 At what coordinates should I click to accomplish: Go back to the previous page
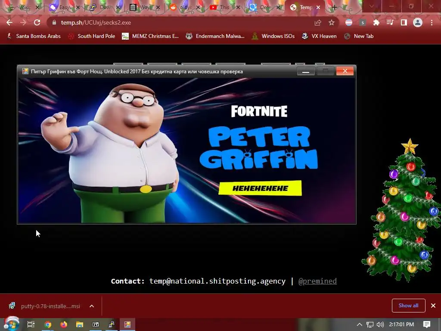coord(9,22)
